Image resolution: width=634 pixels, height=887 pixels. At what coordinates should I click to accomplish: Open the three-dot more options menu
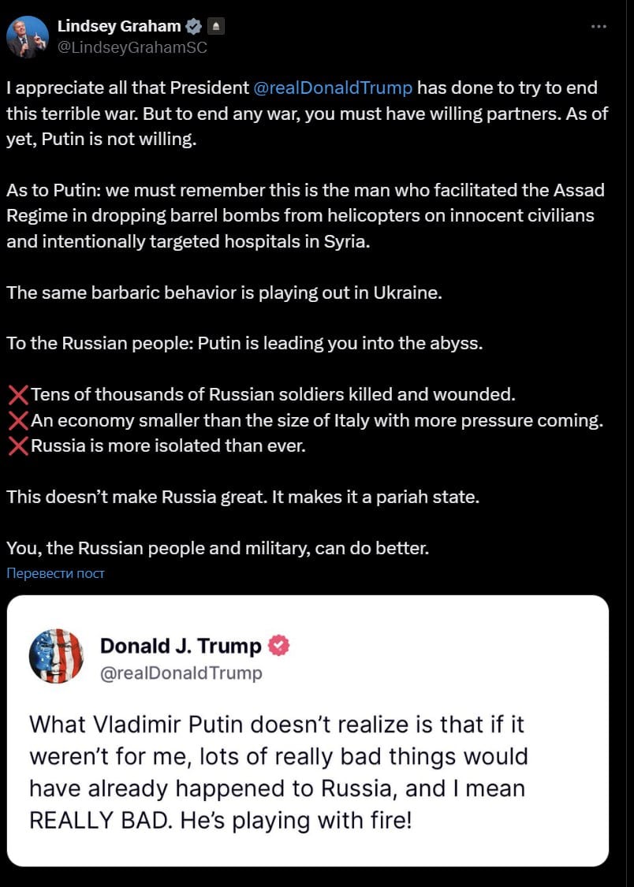click(x=599, y=27)
